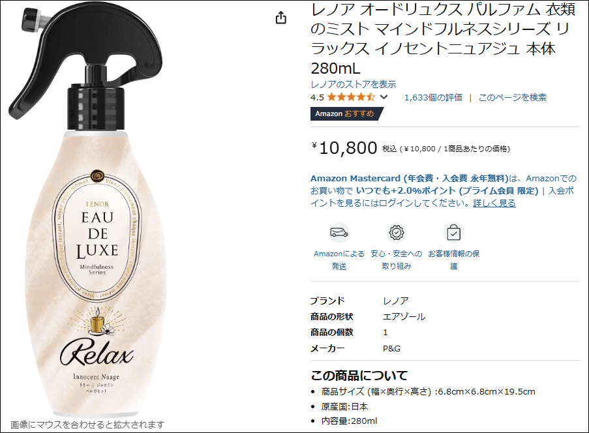Click the shopping bag privacy icon
This screenshot has height=433, width=589.
click(x=454, y=232)
